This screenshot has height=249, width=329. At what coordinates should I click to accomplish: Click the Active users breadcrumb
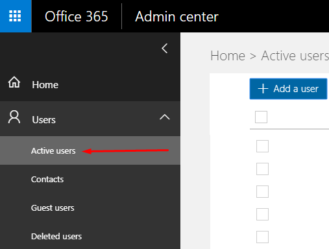pos(295,56)
